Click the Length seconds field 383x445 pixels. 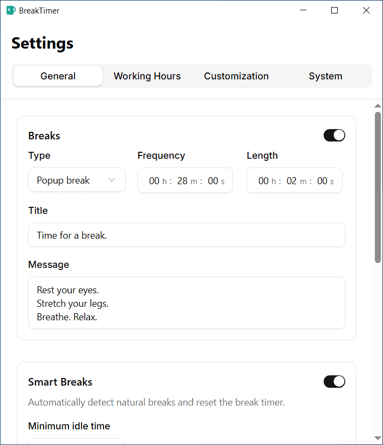(322, 181)
